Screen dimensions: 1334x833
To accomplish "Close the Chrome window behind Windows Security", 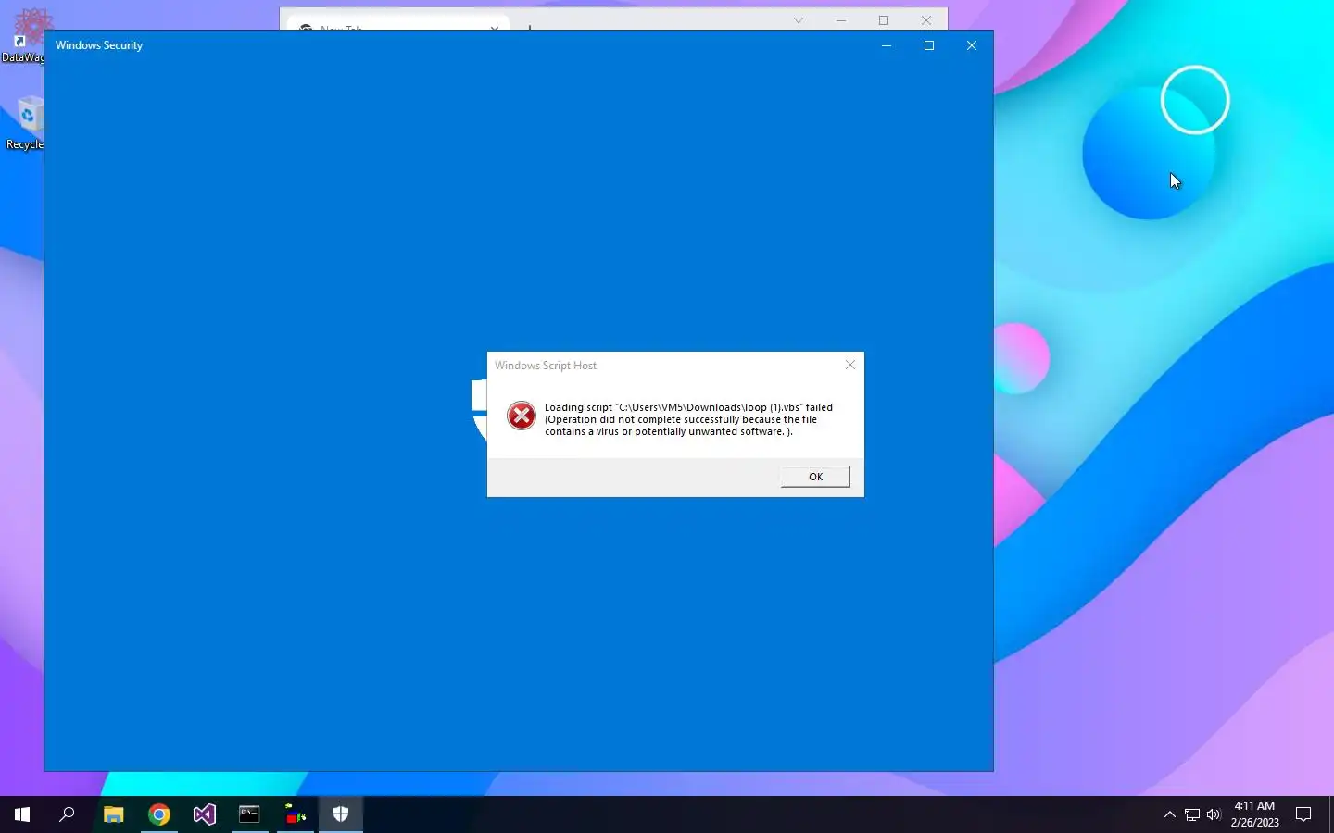I will click(926, 19).
